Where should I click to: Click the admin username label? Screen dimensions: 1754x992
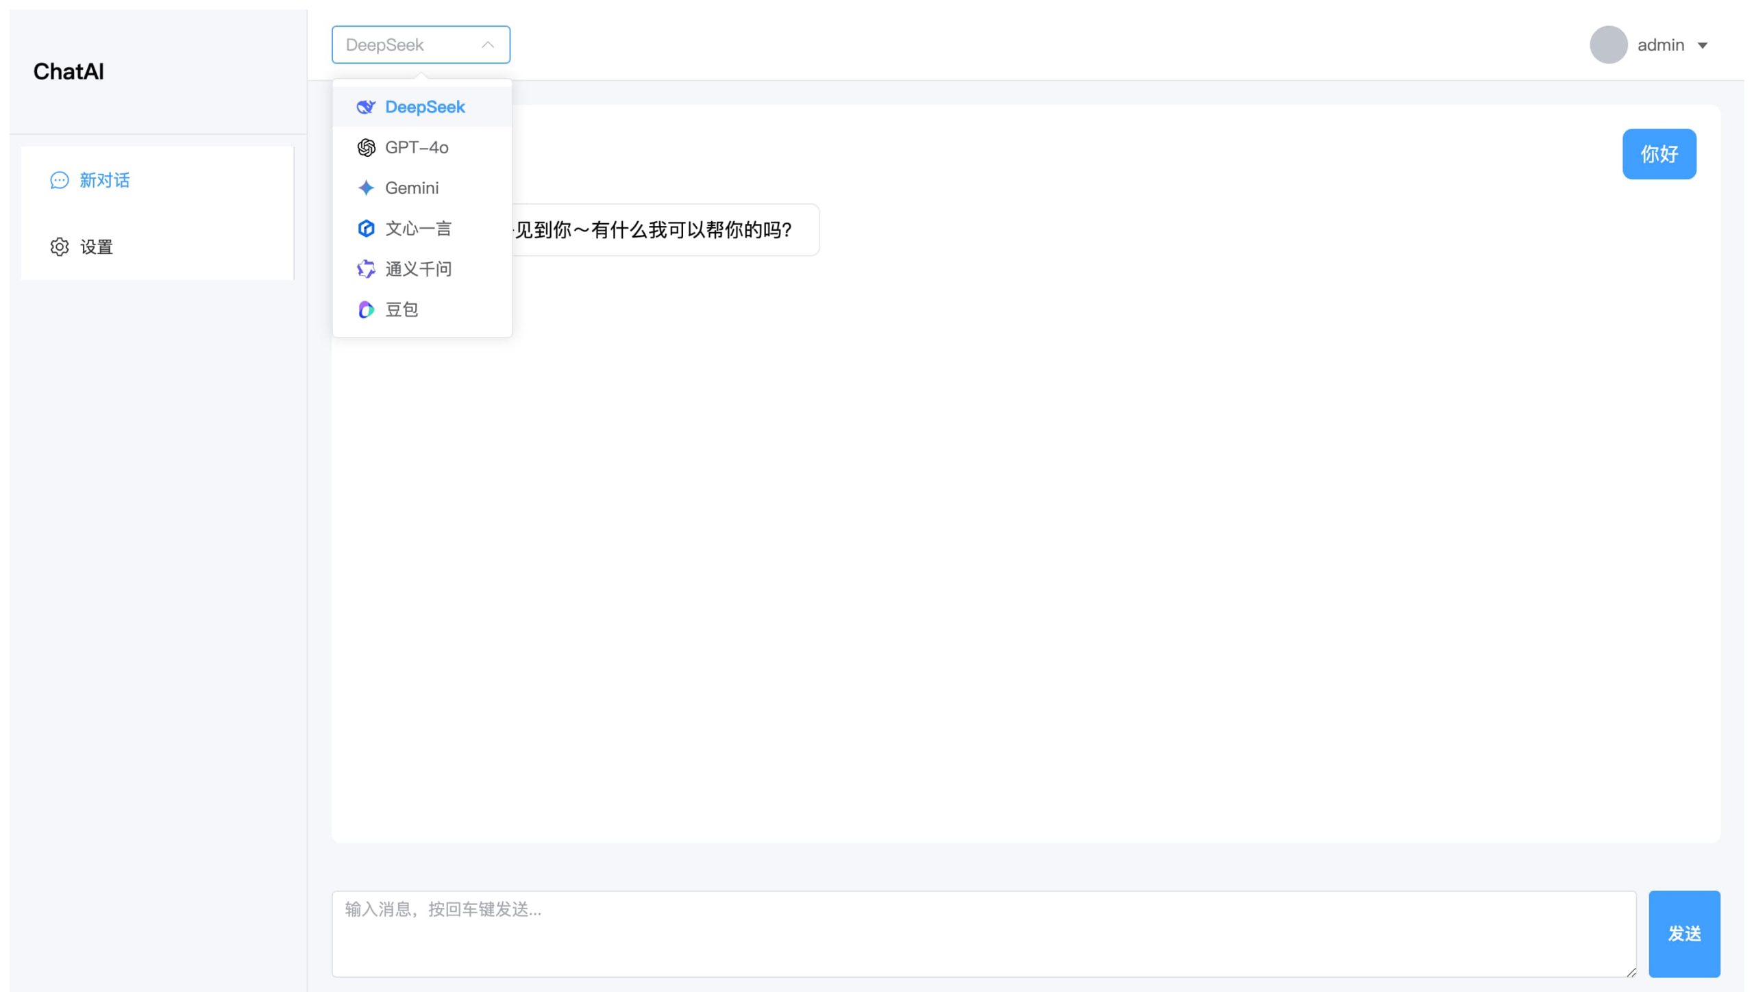(1661, 45)
